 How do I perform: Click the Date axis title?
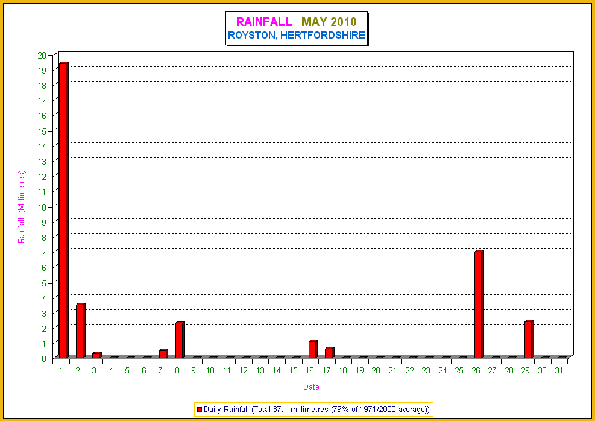point(311,387)
